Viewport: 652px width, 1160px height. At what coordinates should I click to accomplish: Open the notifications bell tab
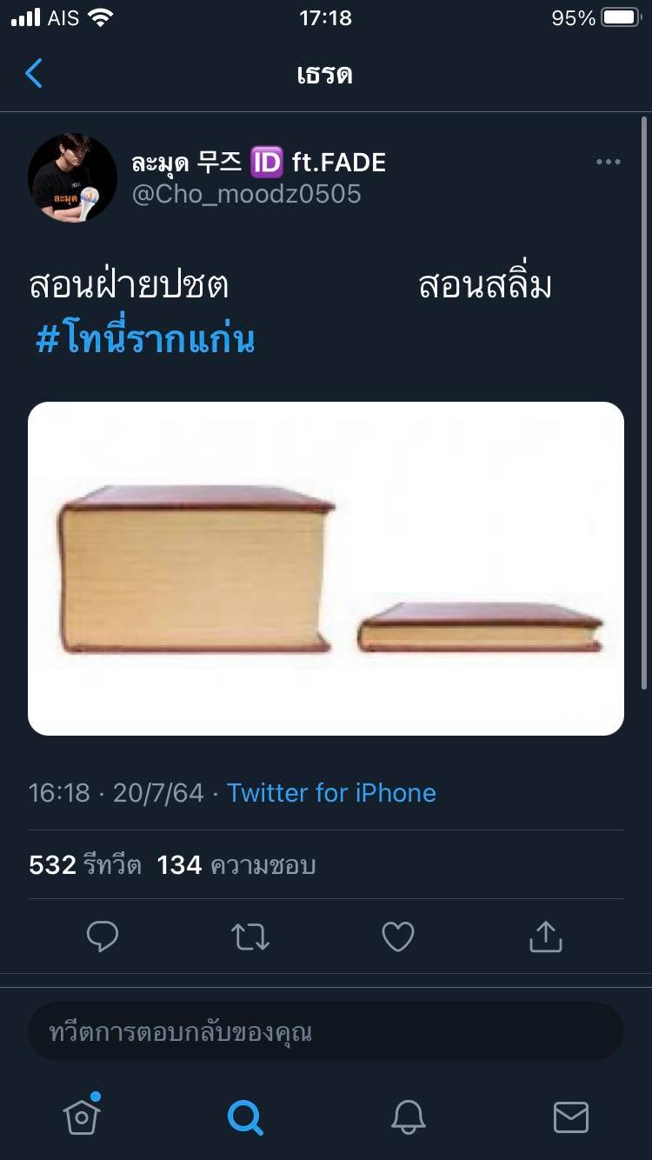point(408,1117)
